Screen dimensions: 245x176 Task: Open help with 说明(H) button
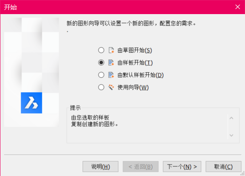100,166
